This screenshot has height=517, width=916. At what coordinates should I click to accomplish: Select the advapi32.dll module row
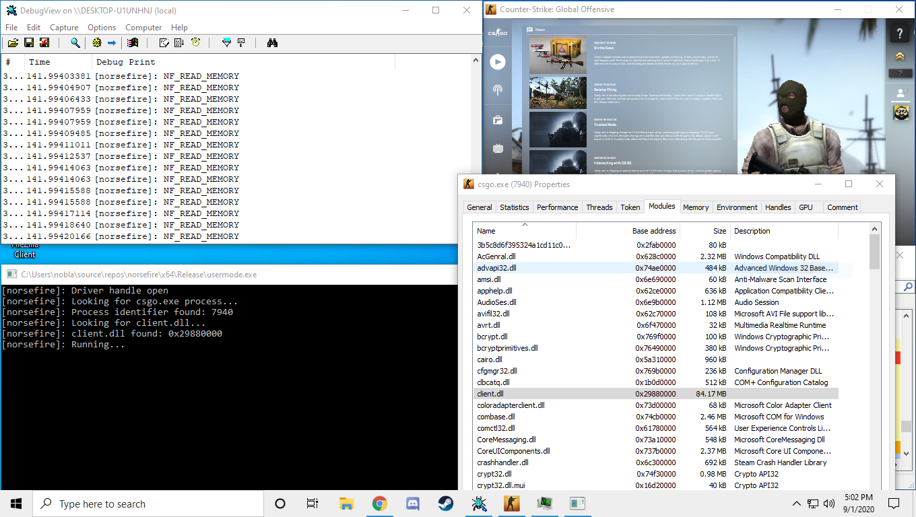pyautogui.click(x=655, y=268)
